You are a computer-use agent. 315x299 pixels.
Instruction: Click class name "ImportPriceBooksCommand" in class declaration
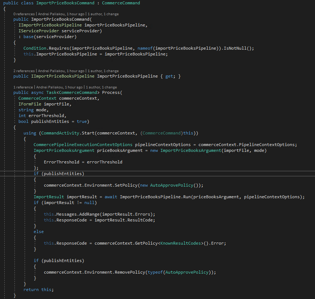pos(65,3)
